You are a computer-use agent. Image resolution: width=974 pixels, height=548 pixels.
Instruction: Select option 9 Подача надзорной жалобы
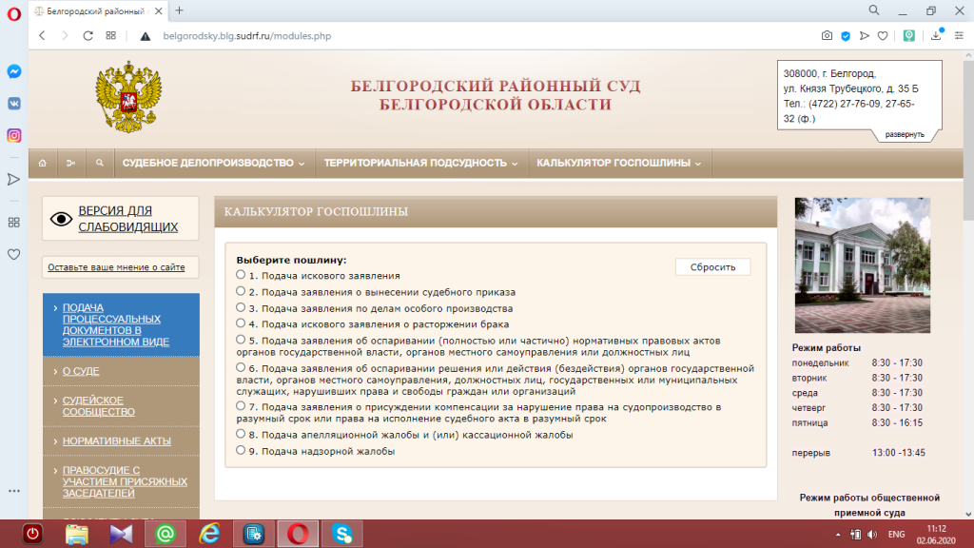[241, 451]
